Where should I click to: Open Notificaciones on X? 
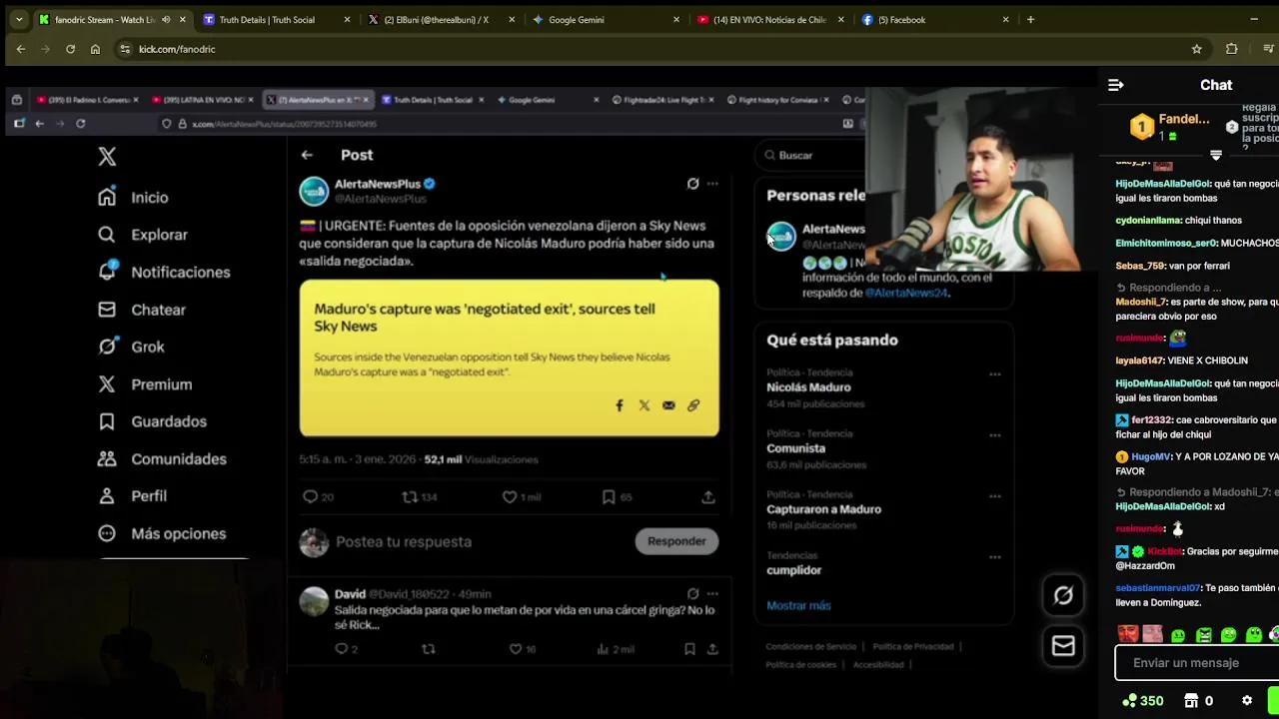pos(164,272)
